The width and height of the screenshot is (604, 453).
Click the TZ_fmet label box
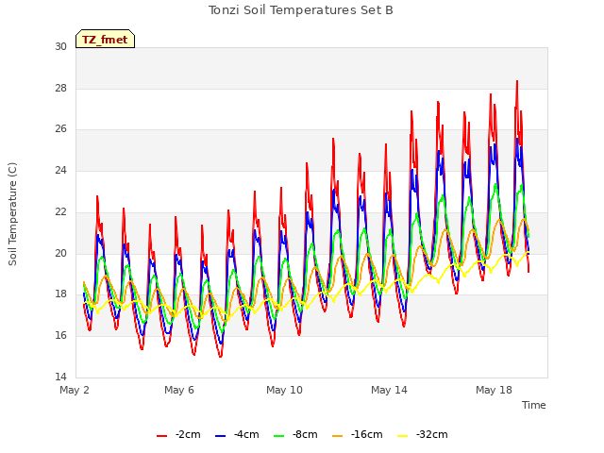[x=105, y=39]
